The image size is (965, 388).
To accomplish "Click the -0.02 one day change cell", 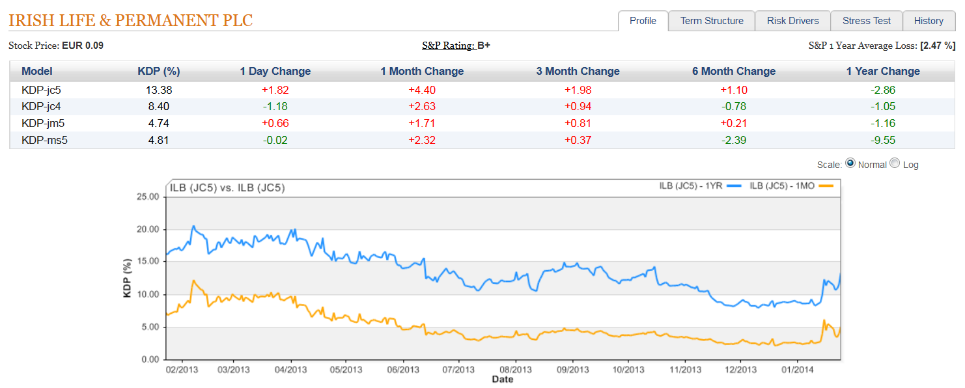I will tap(275, 140).
